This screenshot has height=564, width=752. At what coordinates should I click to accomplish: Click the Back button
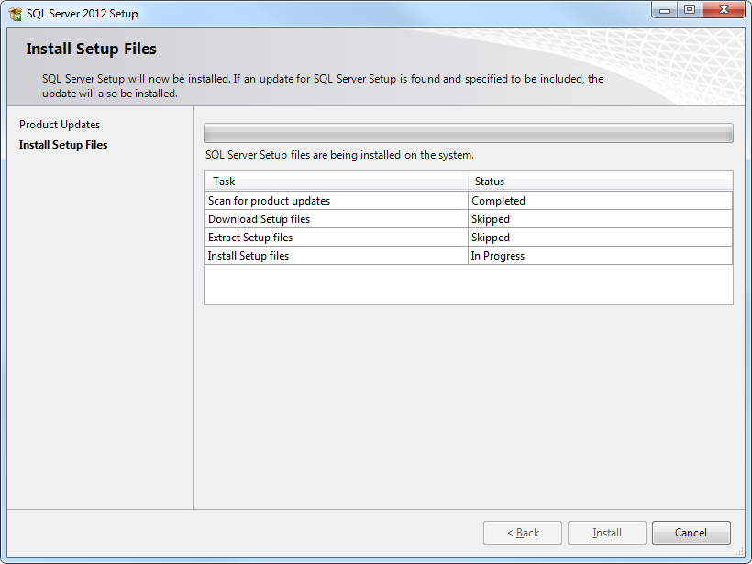coord(522,533)
